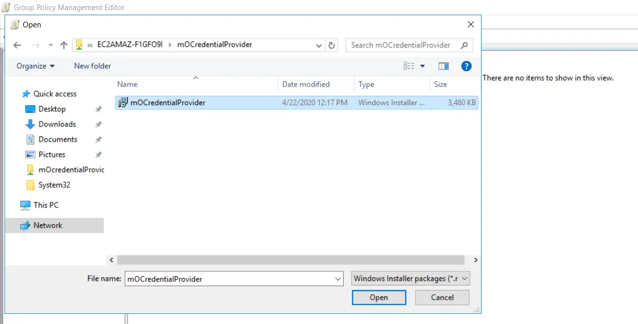
Task: Click the mOCredentialProvider MSI file icon
Action: pyautogui.click(x=123, y=103)
